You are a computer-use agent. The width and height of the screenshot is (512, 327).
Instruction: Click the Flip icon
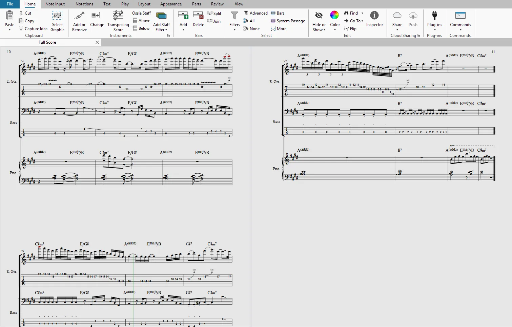(346, 29)
